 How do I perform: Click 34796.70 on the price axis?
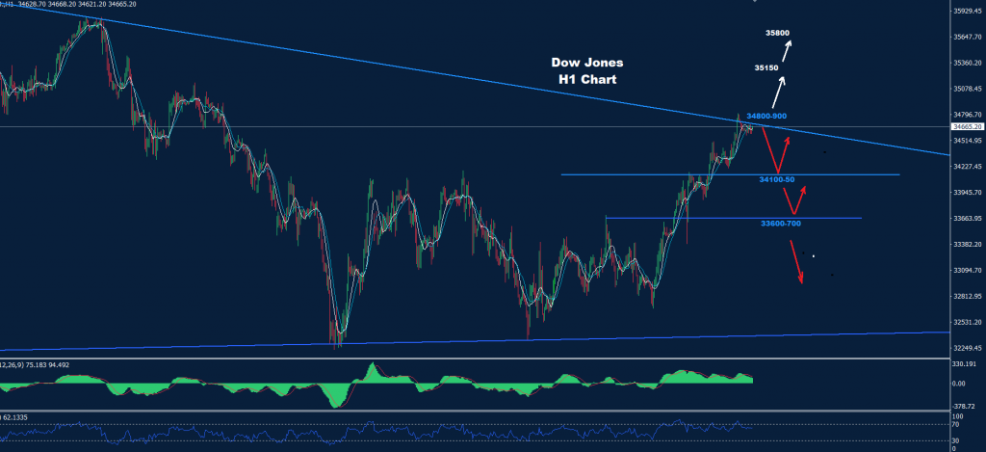969,115
